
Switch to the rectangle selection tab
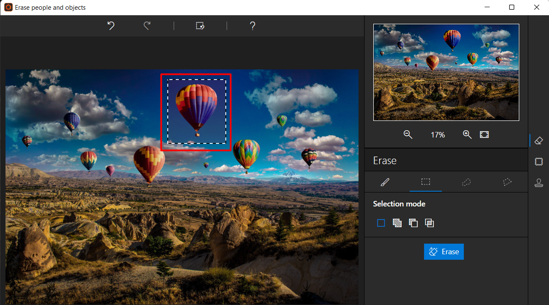426,182
